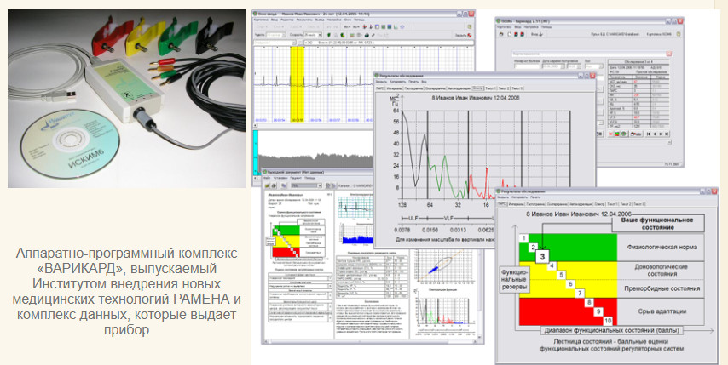
Task: Click the help icon in the ECG window toolbar
Action: pyautogui.click(x=470, y=26)
